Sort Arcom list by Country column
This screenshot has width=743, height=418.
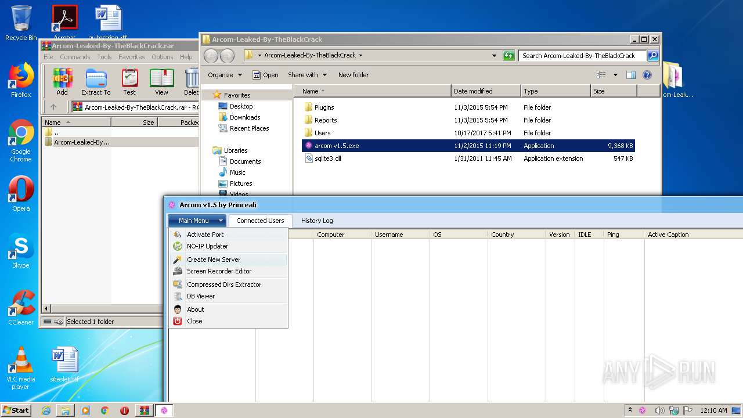[x=517, y=235]
